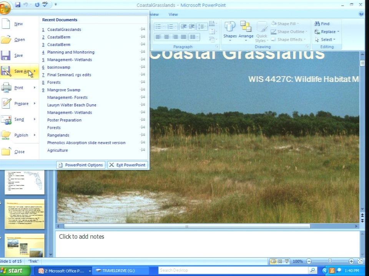369x276 pixels.
Task: Choose Close in the Office menu
Action: click(19, 152)
